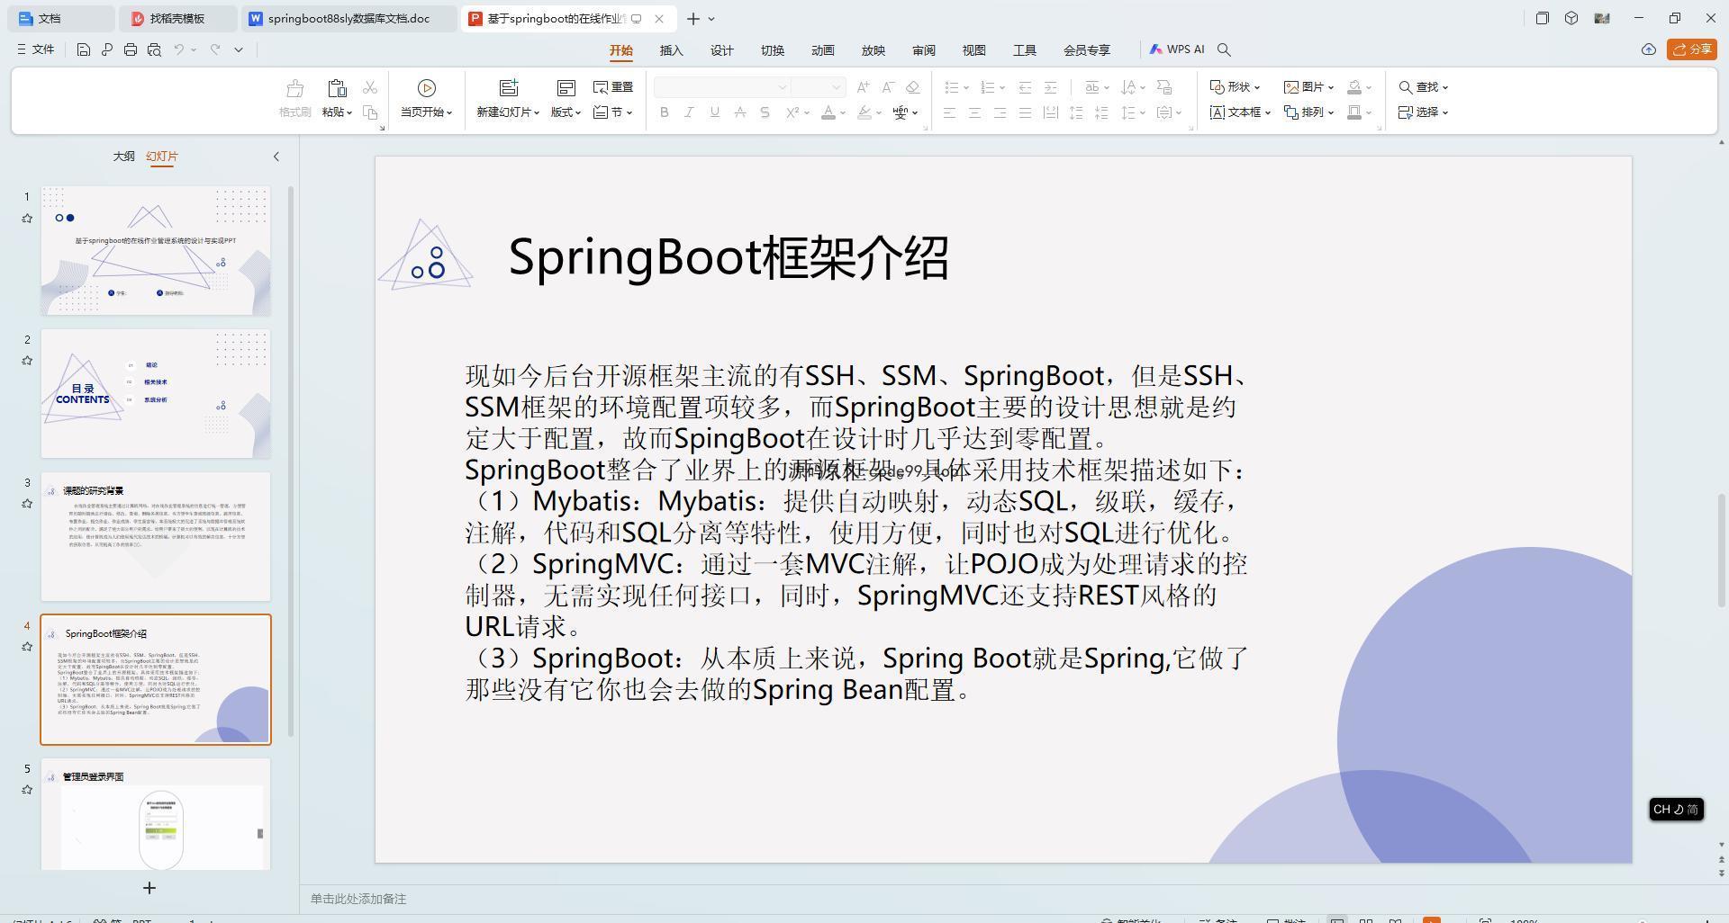Open font color dropdown arrow
1729x923 pixels.
(842, 113)
